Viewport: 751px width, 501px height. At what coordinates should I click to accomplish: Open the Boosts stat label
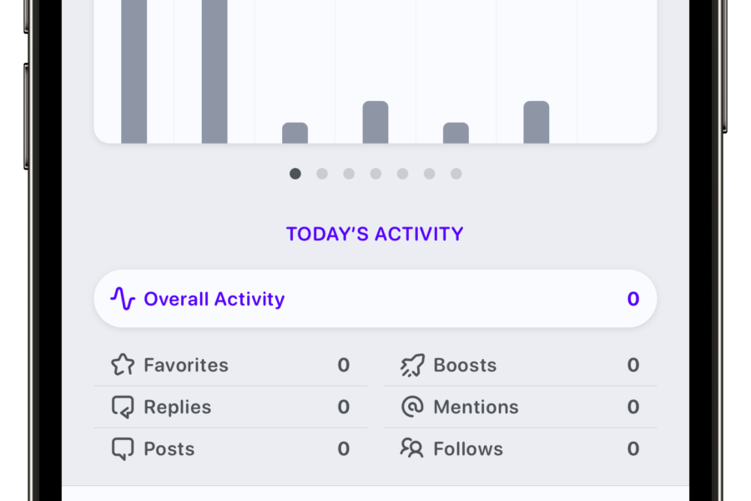465,366
